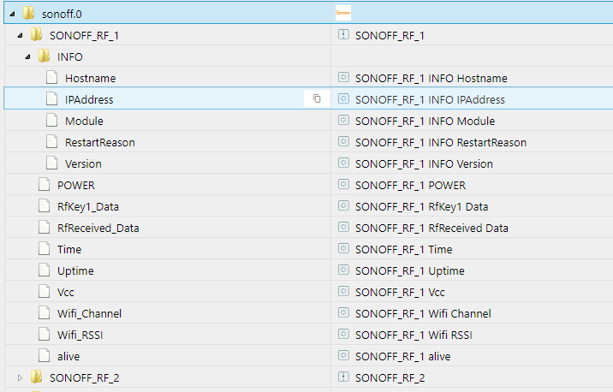Viewport: 613px width, 392px height.
Task: Collapse the SONOFF_RF_1 device node
Action: (20, 35)
